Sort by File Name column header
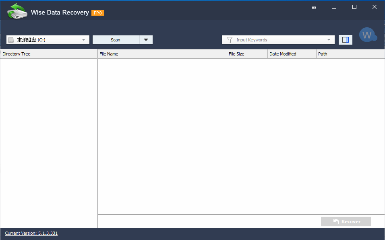This screenshot has width=385, height=240. 162,54
